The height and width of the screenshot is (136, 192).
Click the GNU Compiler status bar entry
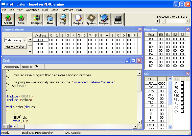point(86,133)
